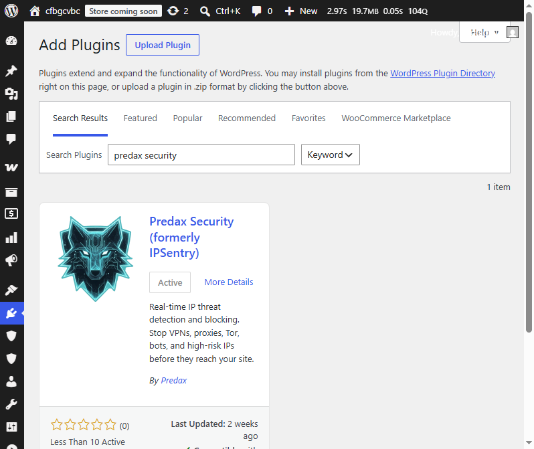The width and height of the screenshot is (534, 449).
Task: Open the Dashboard sidebar icon
Action: point(11,41)
